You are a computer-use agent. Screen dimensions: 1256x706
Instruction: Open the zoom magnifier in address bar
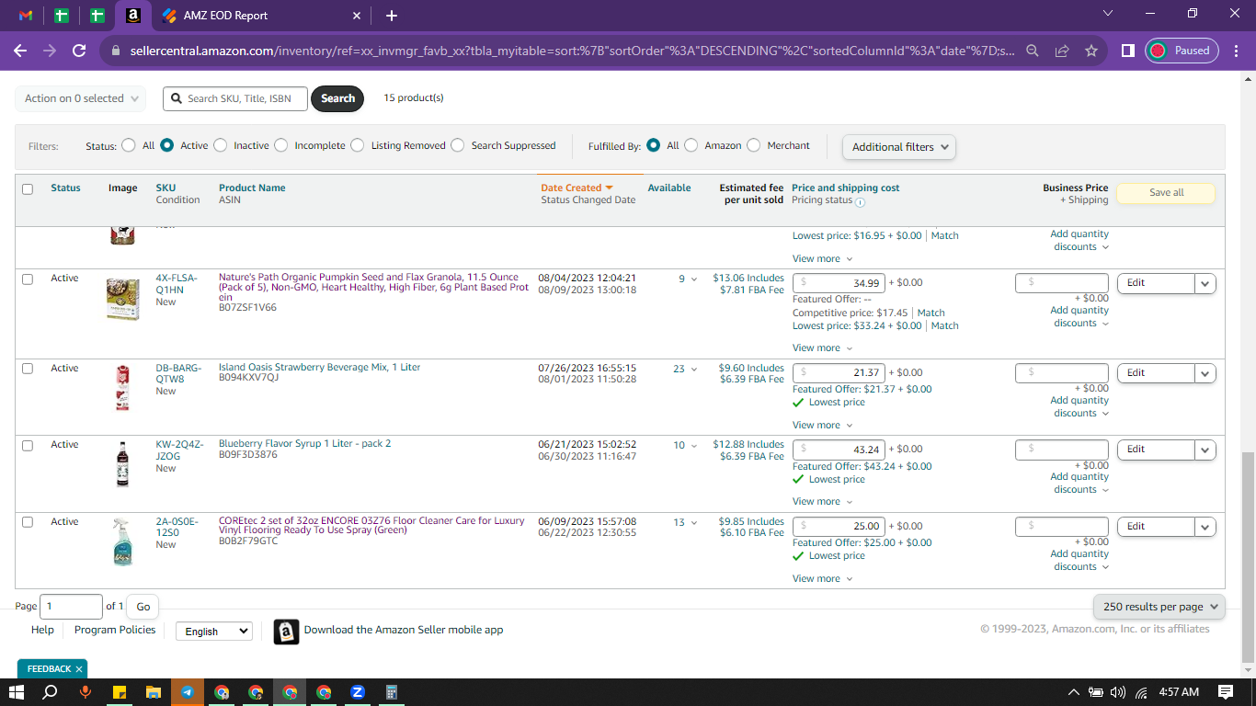pyautogui.click(x=1033, y=51)
